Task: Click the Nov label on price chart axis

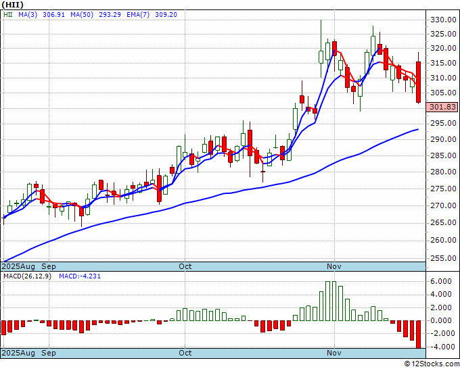Action: pyautogui.click(x=334, y=267)
